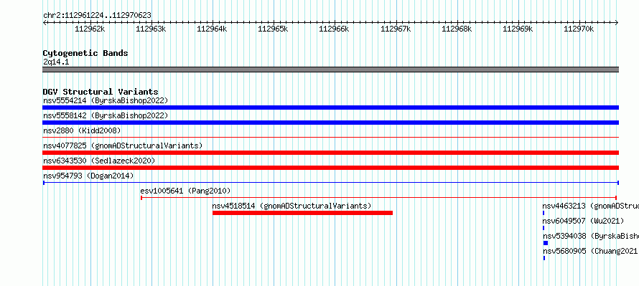The height and width of the screenshot is (286, 639).
Task: Click the nsv2880 (Kidd2008) label
Action: click(x=82, y=130)
